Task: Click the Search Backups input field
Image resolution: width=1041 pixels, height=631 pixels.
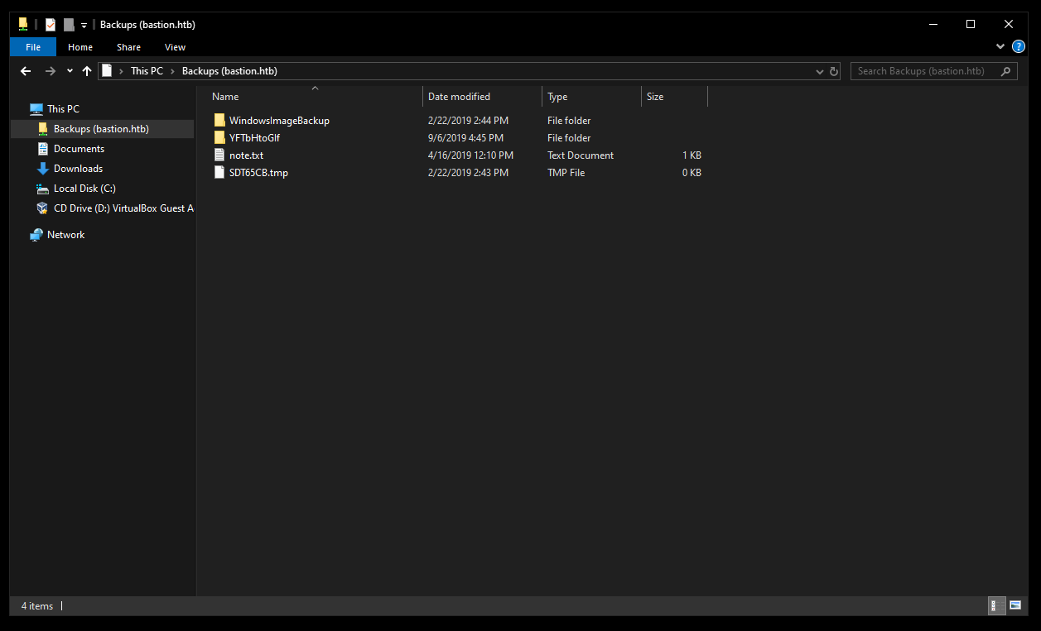Action: (923, 71)
